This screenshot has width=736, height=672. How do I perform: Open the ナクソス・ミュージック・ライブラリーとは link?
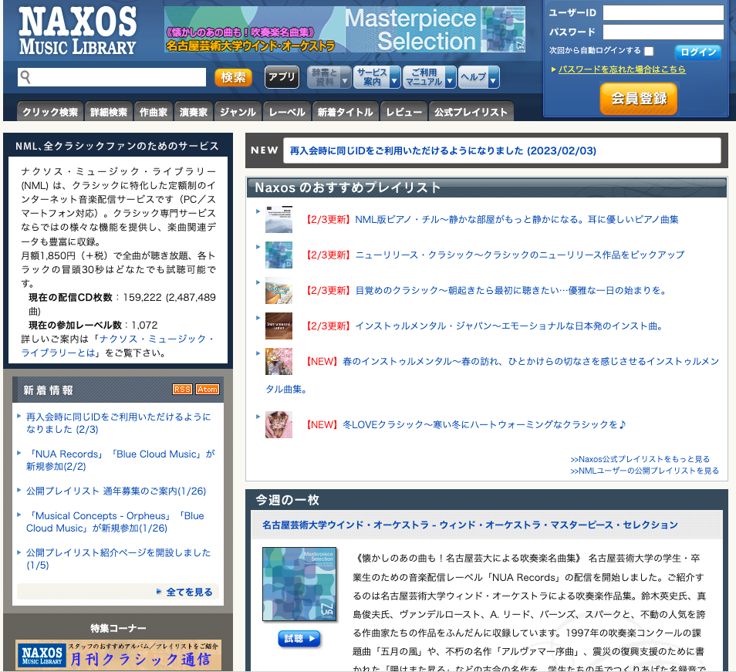tap(117, 346)
